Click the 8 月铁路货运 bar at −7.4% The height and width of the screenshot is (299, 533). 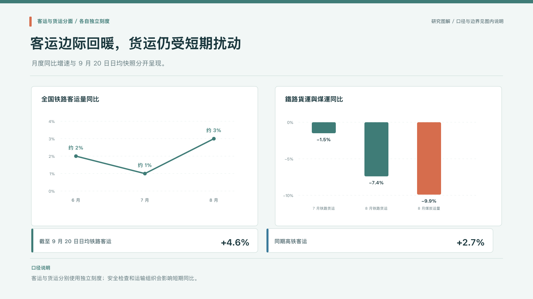coord(376,149)
